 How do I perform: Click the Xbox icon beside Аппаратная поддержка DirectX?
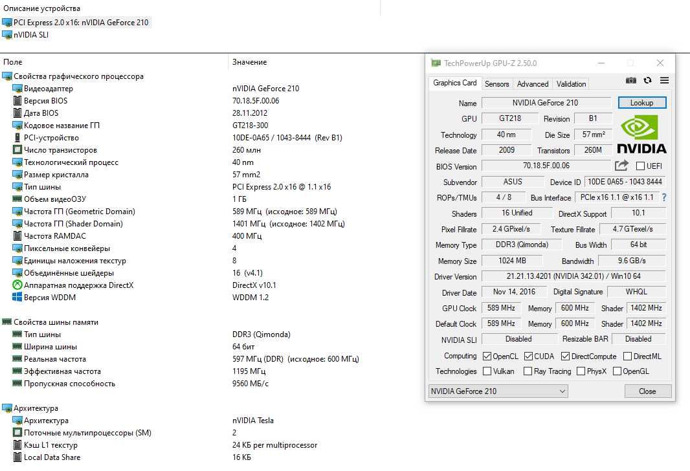(x=17, y=285)
